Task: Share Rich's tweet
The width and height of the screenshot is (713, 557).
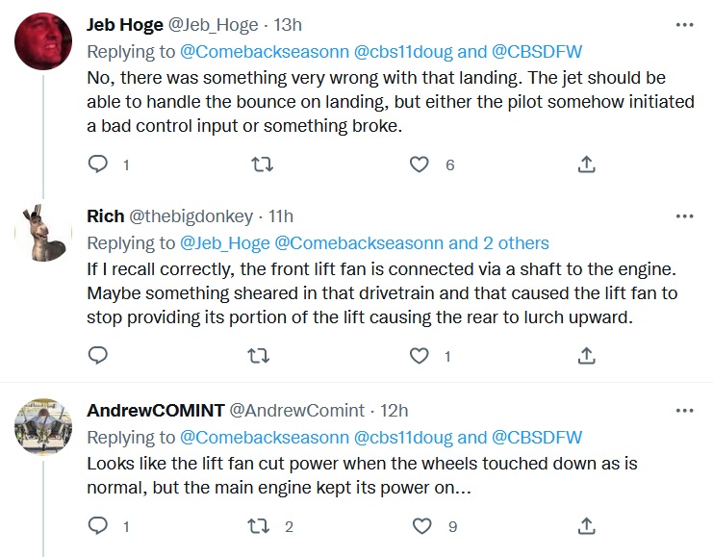Action: coord(585,357)
